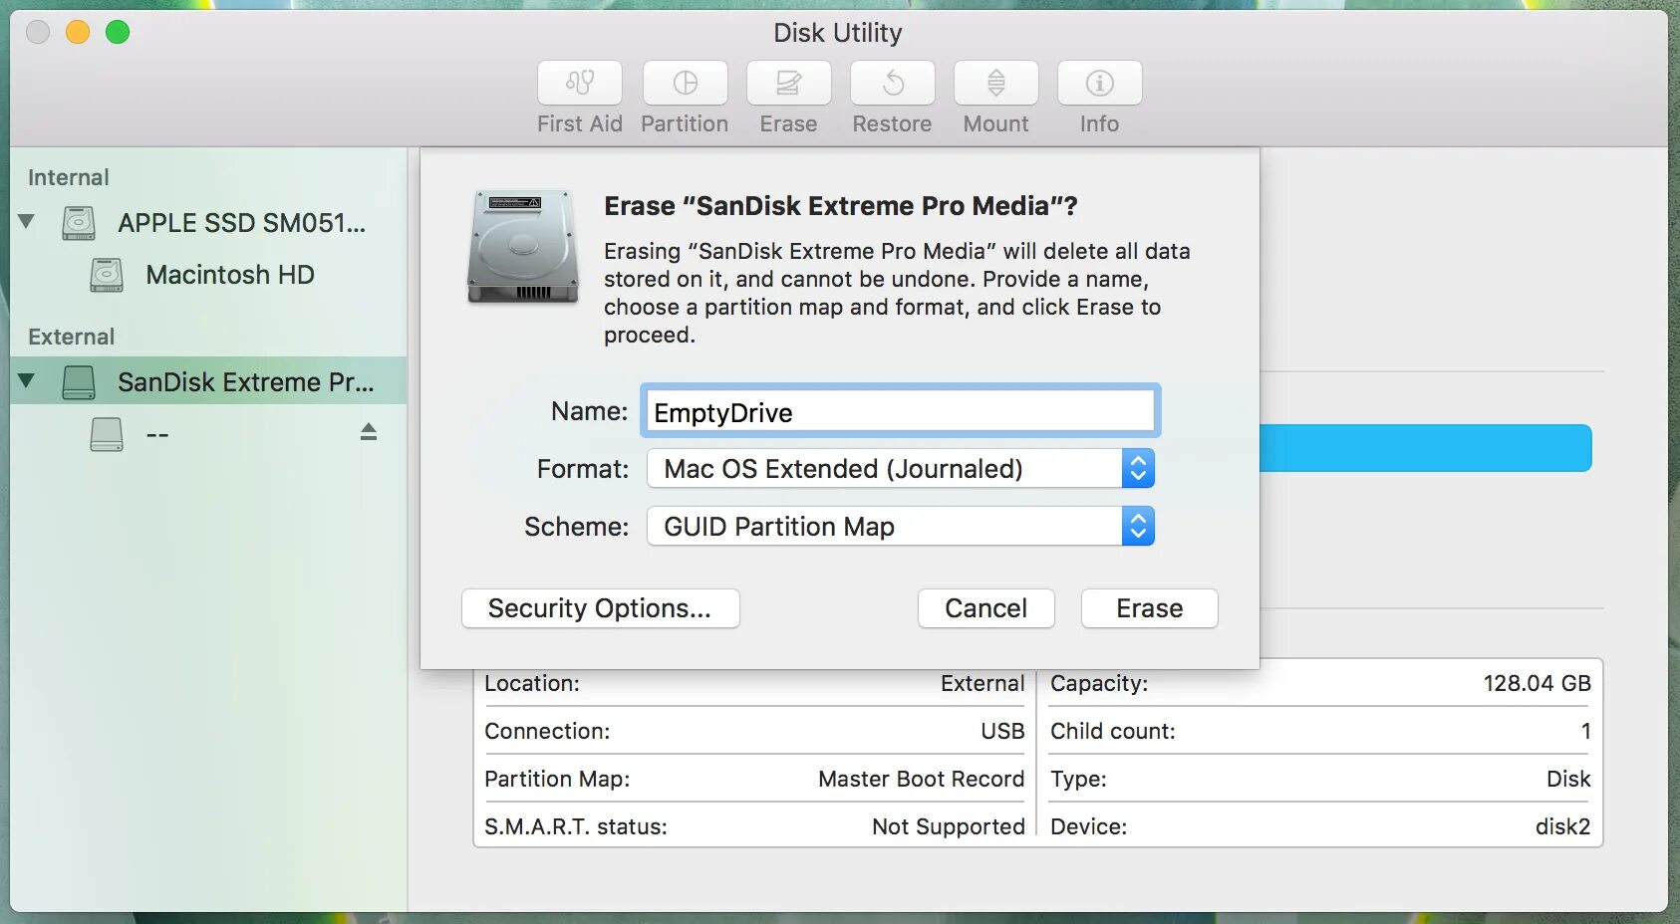Open the Partition toolbar icon
This screenshot has width=1680, height=924.
686,83
